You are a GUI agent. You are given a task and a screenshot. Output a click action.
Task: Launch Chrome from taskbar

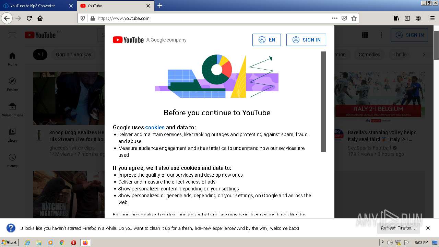[x=62, y=243]
